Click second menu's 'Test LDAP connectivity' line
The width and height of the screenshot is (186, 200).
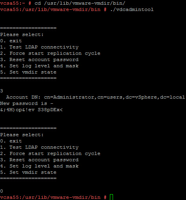coord(39,147)
